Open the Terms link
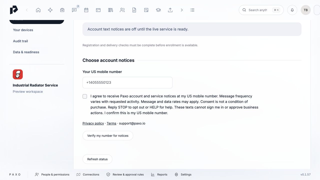This screenshot has height=180, width=320. [111, 123]
